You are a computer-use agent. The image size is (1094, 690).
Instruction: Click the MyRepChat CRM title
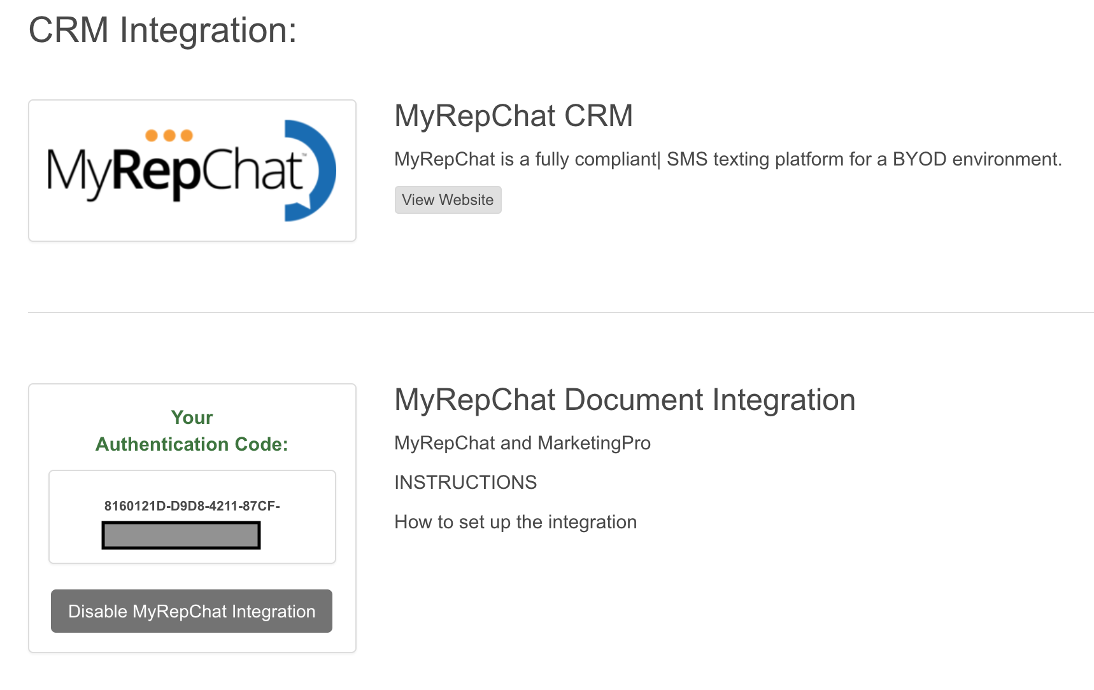point(513,116)
